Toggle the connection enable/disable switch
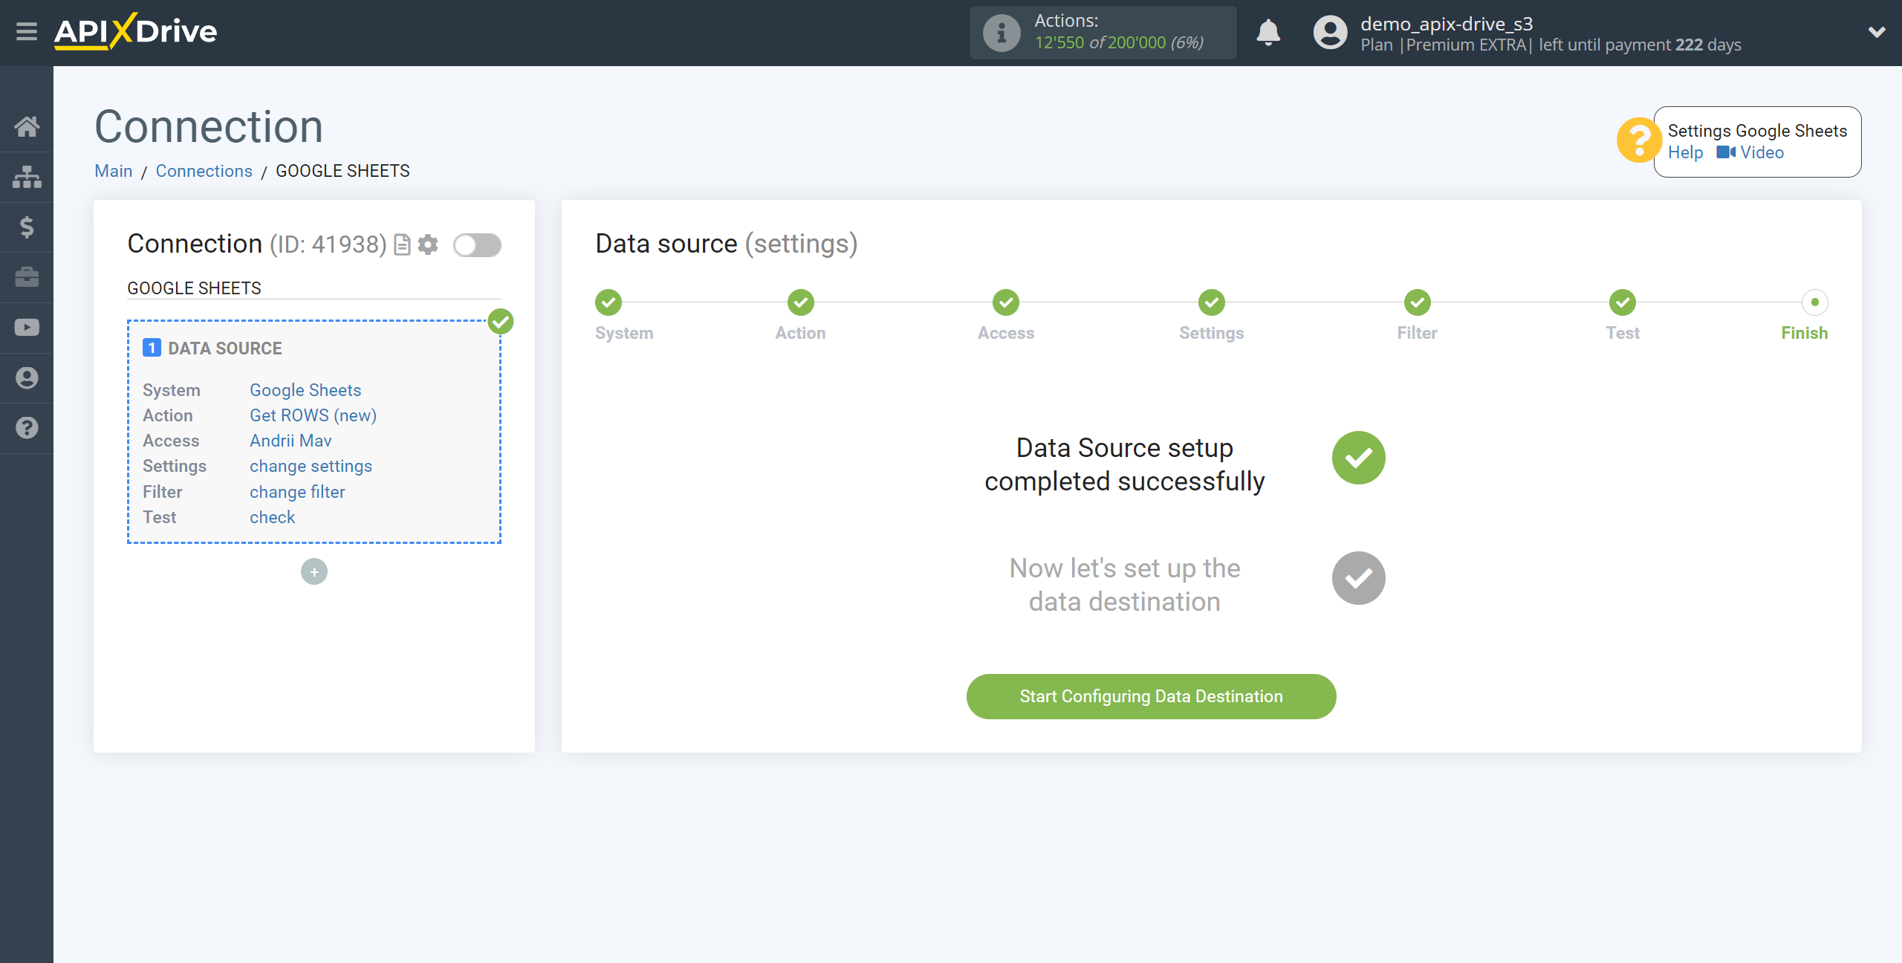1902x963 pixels. (478, 243)
